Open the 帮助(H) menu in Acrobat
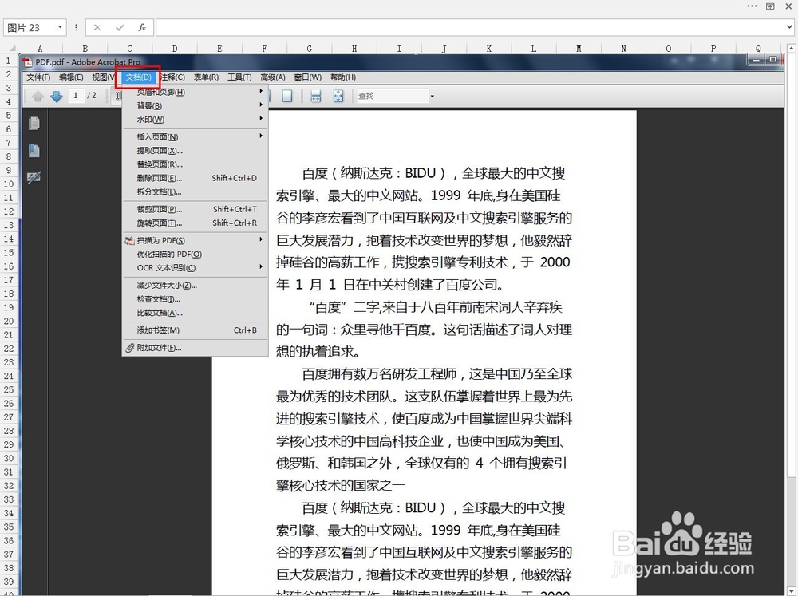Screen dimensions: 798x596 click(343, 77)
